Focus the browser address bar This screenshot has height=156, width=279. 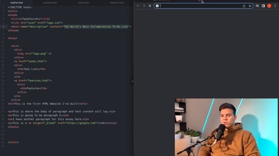point(204,6)
